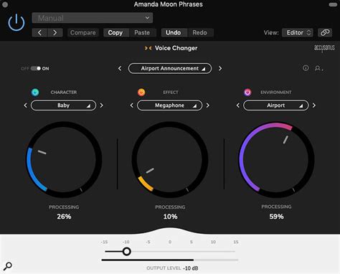This screenshot has height=274, width=340.
Task: Click the Amanda Moon Phrases window title
Action: pyautogui.click(x=169, y=4)
